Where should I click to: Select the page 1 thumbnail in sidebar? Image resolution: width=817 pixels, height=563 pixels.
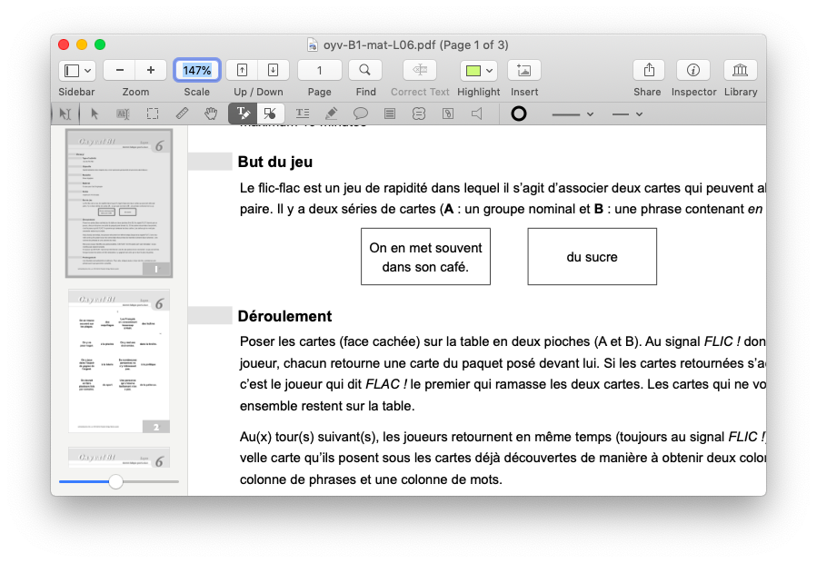[119, 203]
